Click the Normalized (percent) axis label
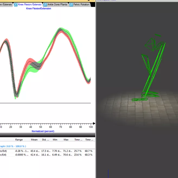 click(43, 131)
